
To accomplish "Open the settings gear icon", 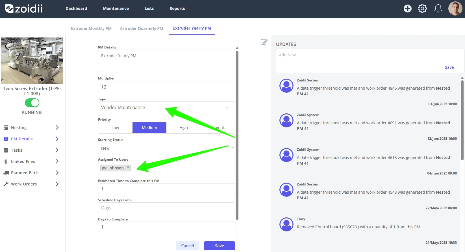I will click(422, 8).
